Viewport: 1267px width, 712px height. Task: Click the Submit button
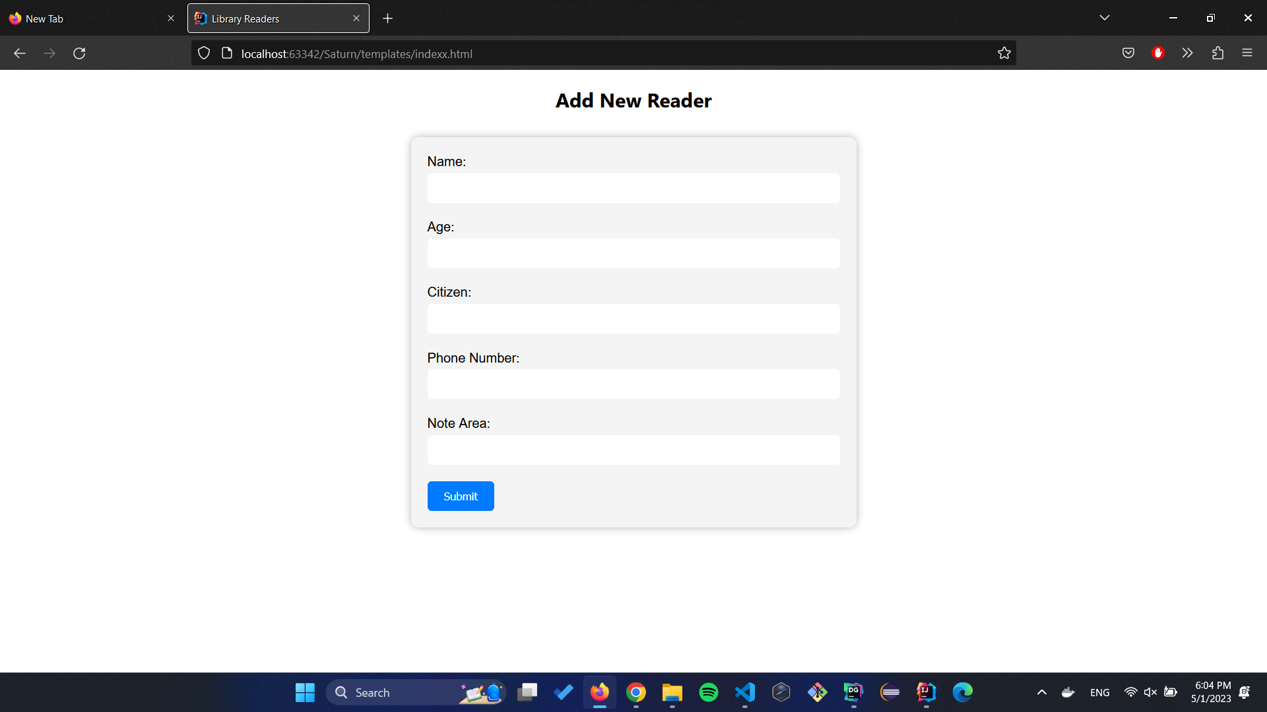460,496
